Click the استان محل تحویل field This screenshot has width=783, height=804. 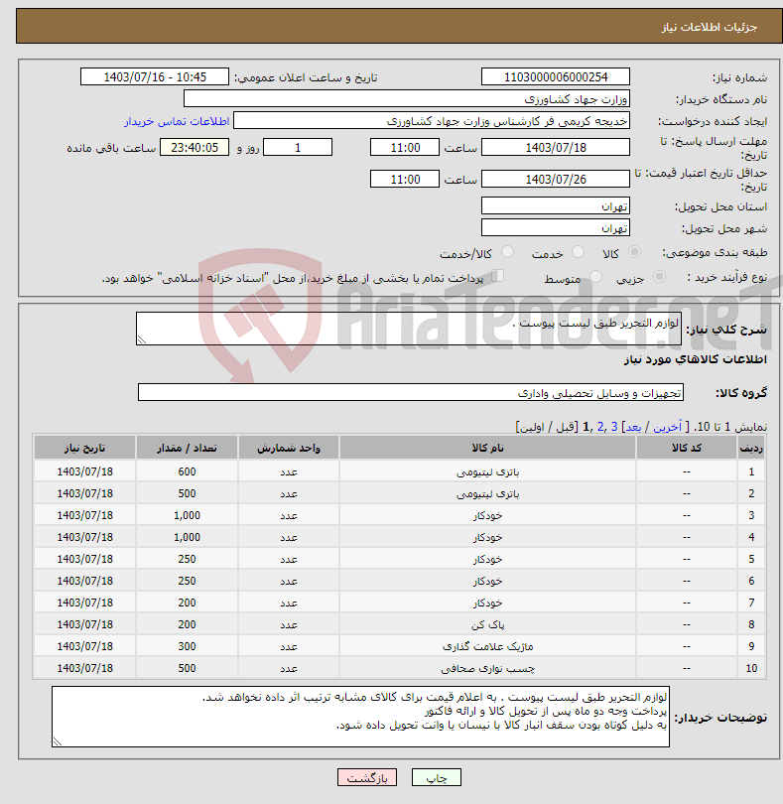[556, 206]
